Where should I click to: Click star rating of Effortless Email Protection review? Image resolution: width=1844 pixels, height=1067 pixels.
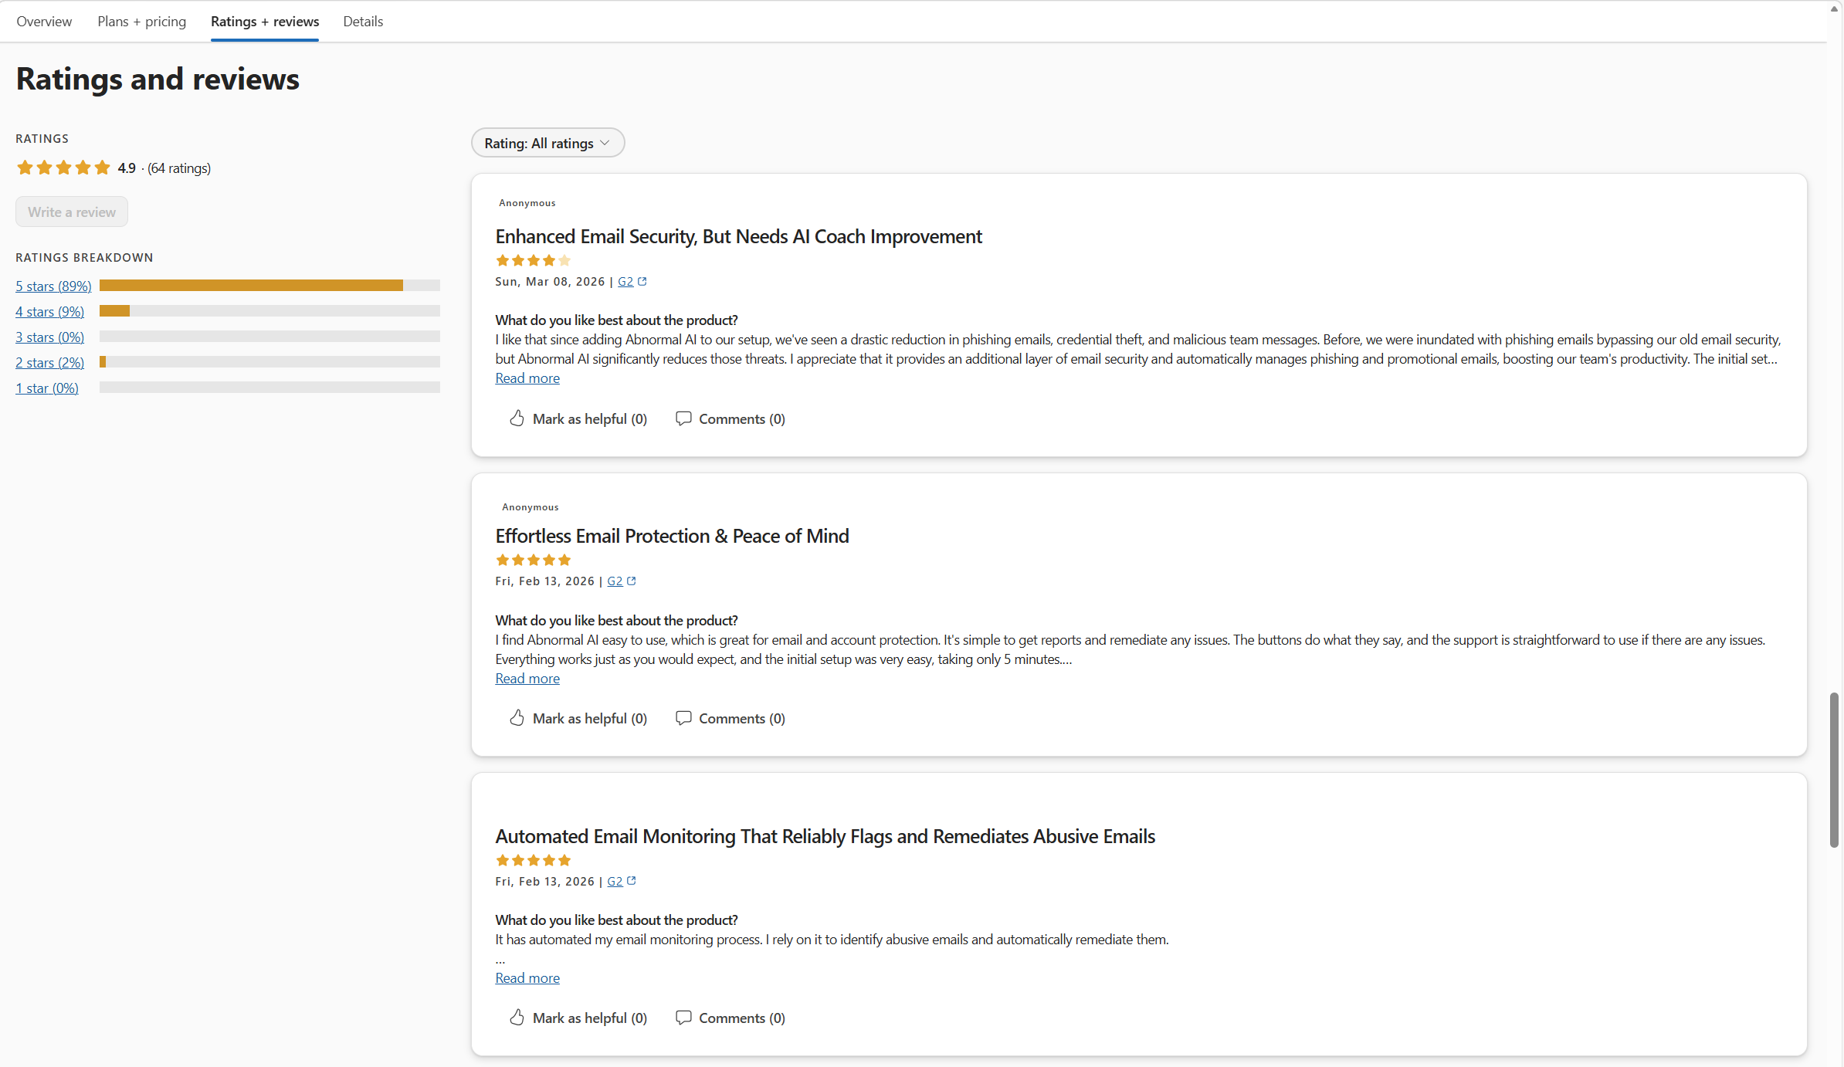533,561
